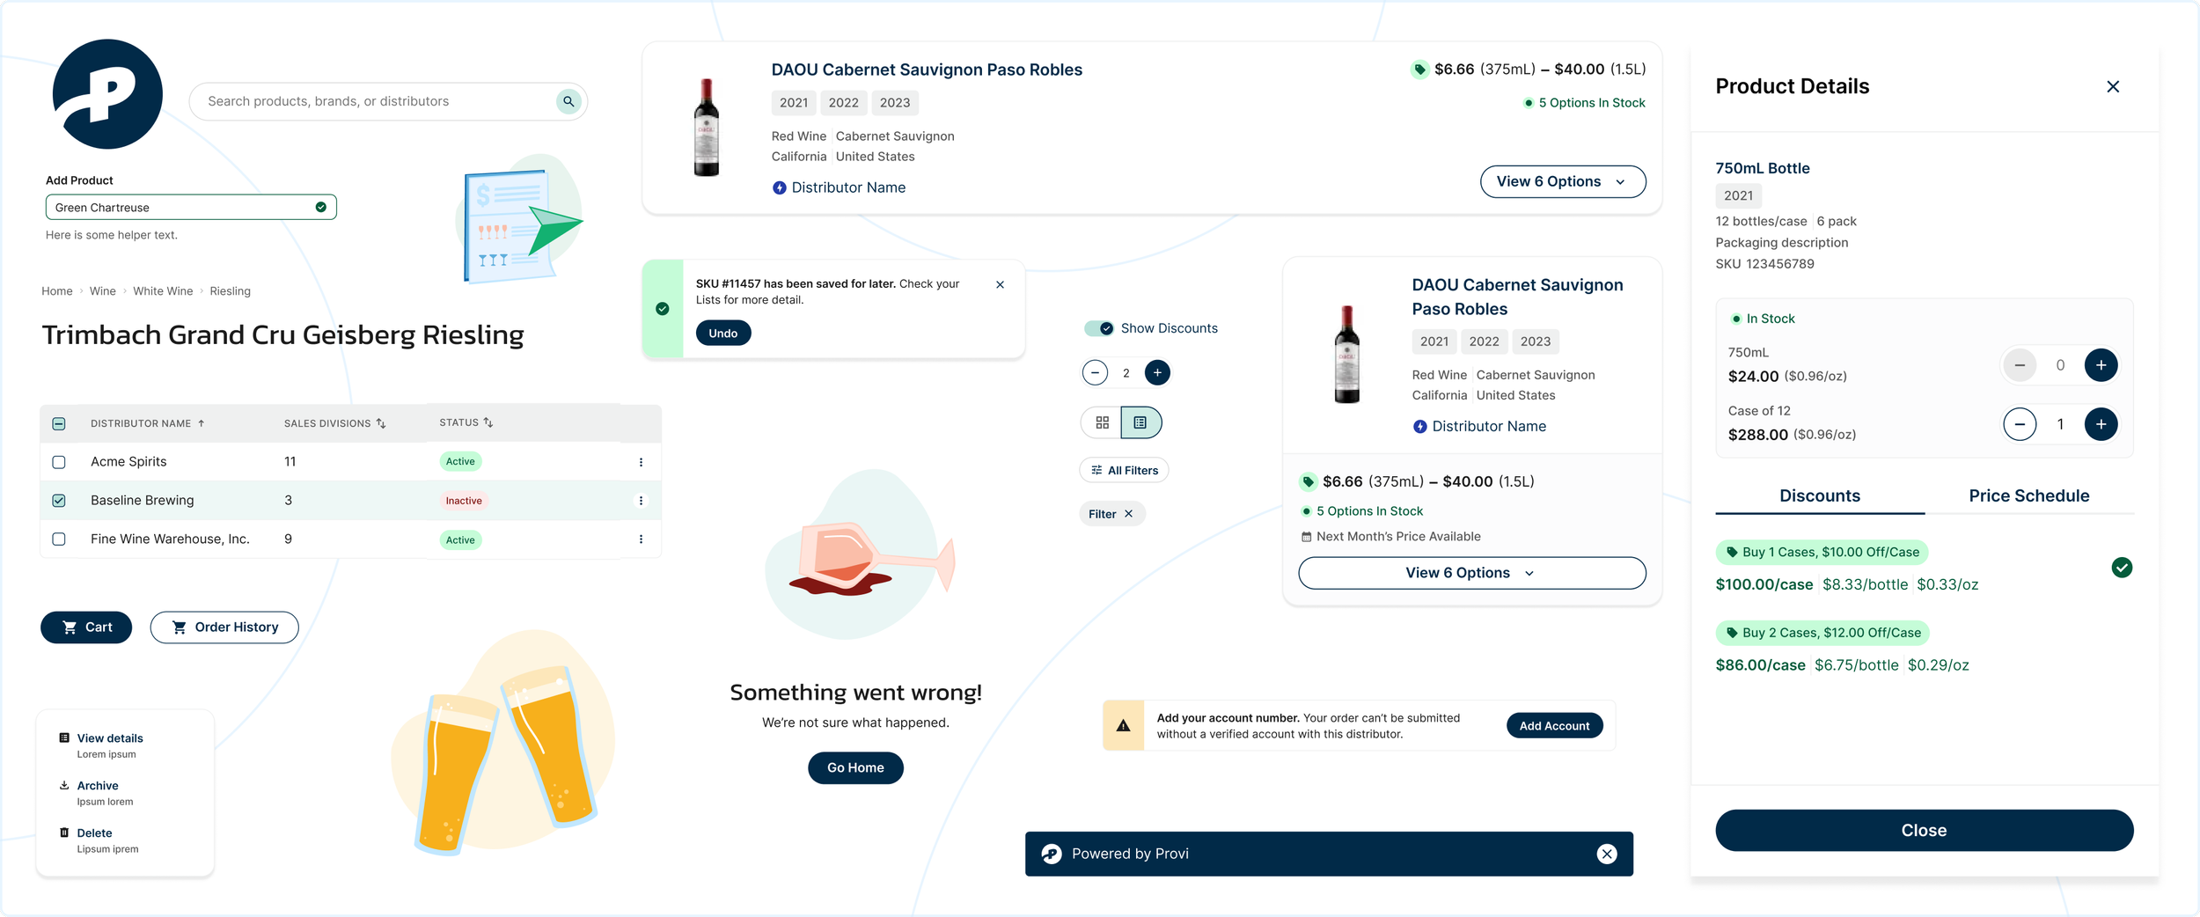Toggle the select-all table checkbox
This screenshot has height=917, width=2200.
coord(59,424)
